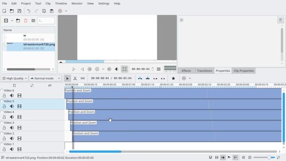Click timeline toolbar record icon
286x161 pixels.
point(184,78)
